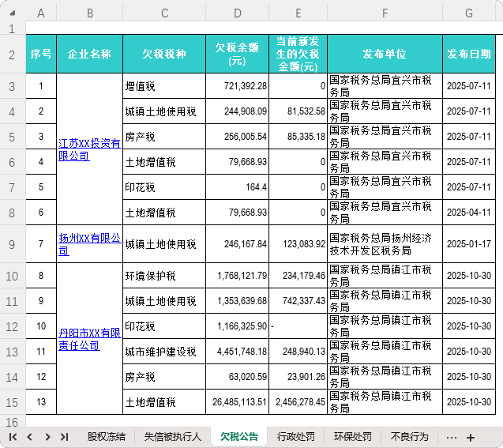Select the 234,179.46 amount cell
This screenshot has height=448, width=503.
tap(298, 276)
